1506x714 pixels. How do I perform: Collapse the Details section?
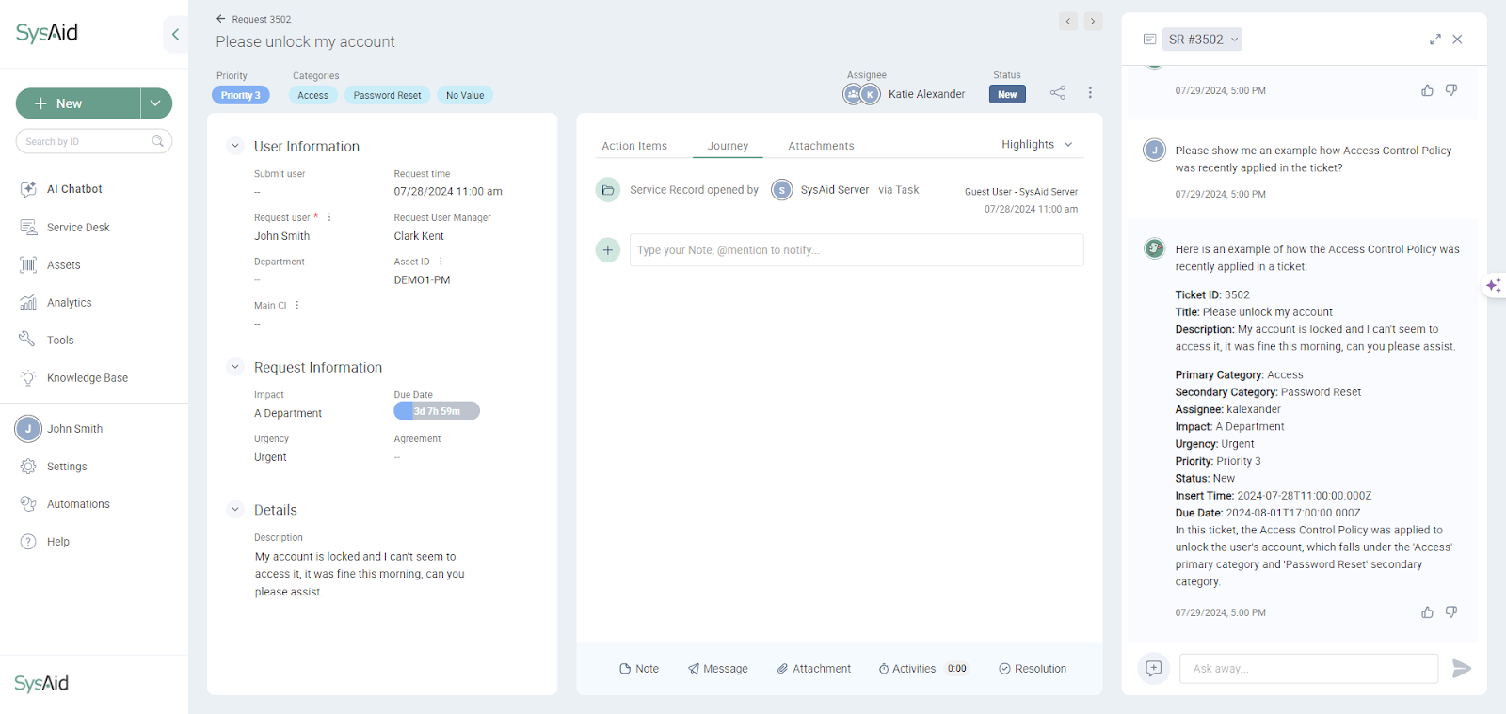point(235,510)
